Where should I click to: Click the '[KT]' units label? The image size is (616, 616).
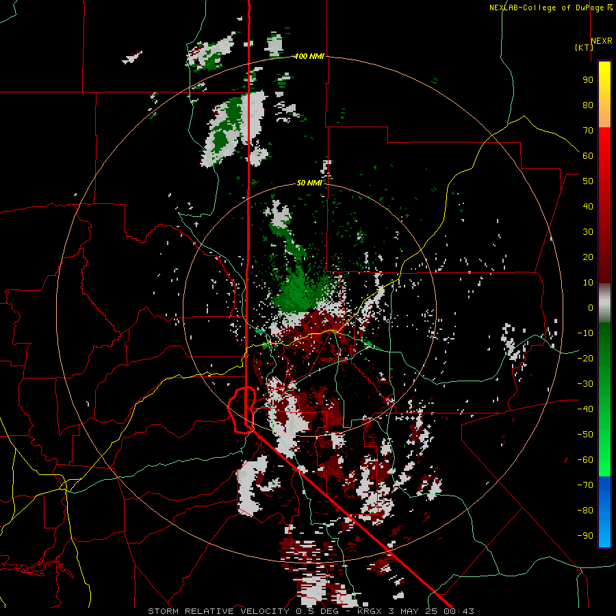coord(584,47)
